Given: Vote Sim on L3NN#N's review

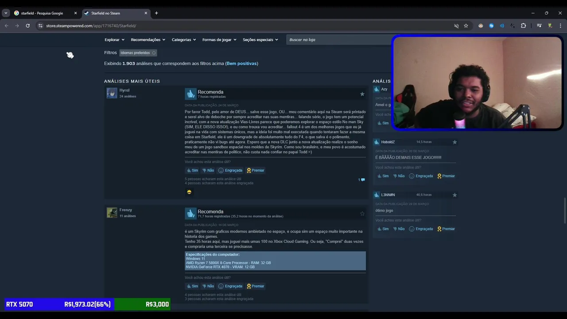Looking at the screenshot, I should pyautogui.click(x=383, y=229).
